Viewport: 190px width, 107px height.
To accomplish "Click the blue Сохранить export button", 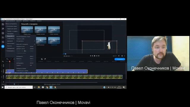I will pyautogui.click(x=120, y=59).
